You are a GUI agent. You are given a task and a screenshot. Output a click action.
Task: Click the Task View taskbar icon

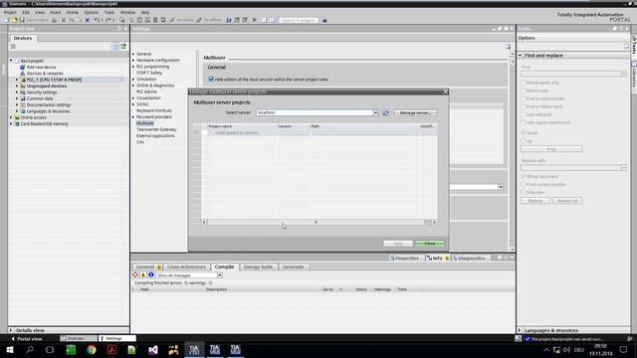coord(50,349)
